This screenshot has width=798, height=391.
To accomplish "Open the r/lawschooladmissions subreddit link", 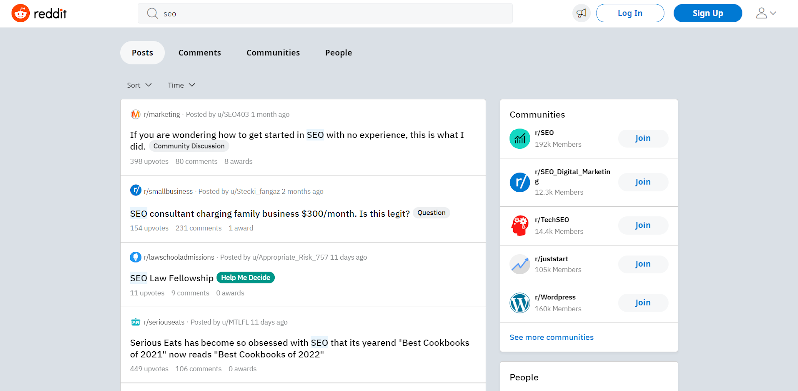I will (x=179, y=257).
